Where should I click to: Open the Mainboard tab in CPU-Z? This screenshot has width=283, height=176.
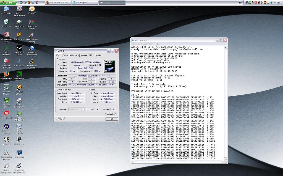[74, 55]
